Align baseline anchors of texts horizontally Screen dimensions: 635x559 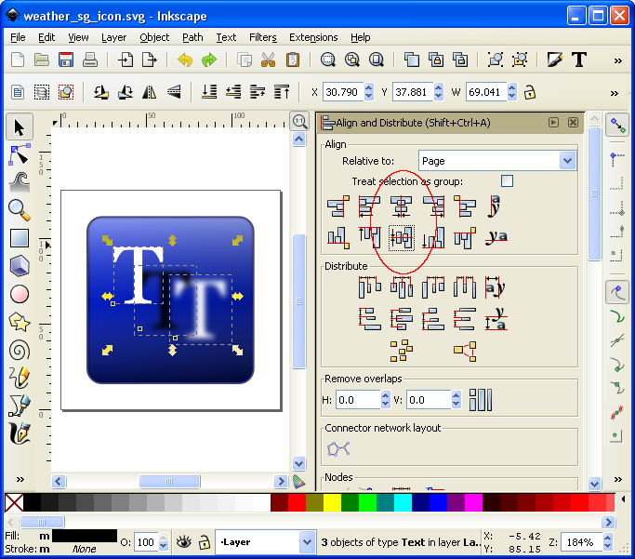click(496, 237)
